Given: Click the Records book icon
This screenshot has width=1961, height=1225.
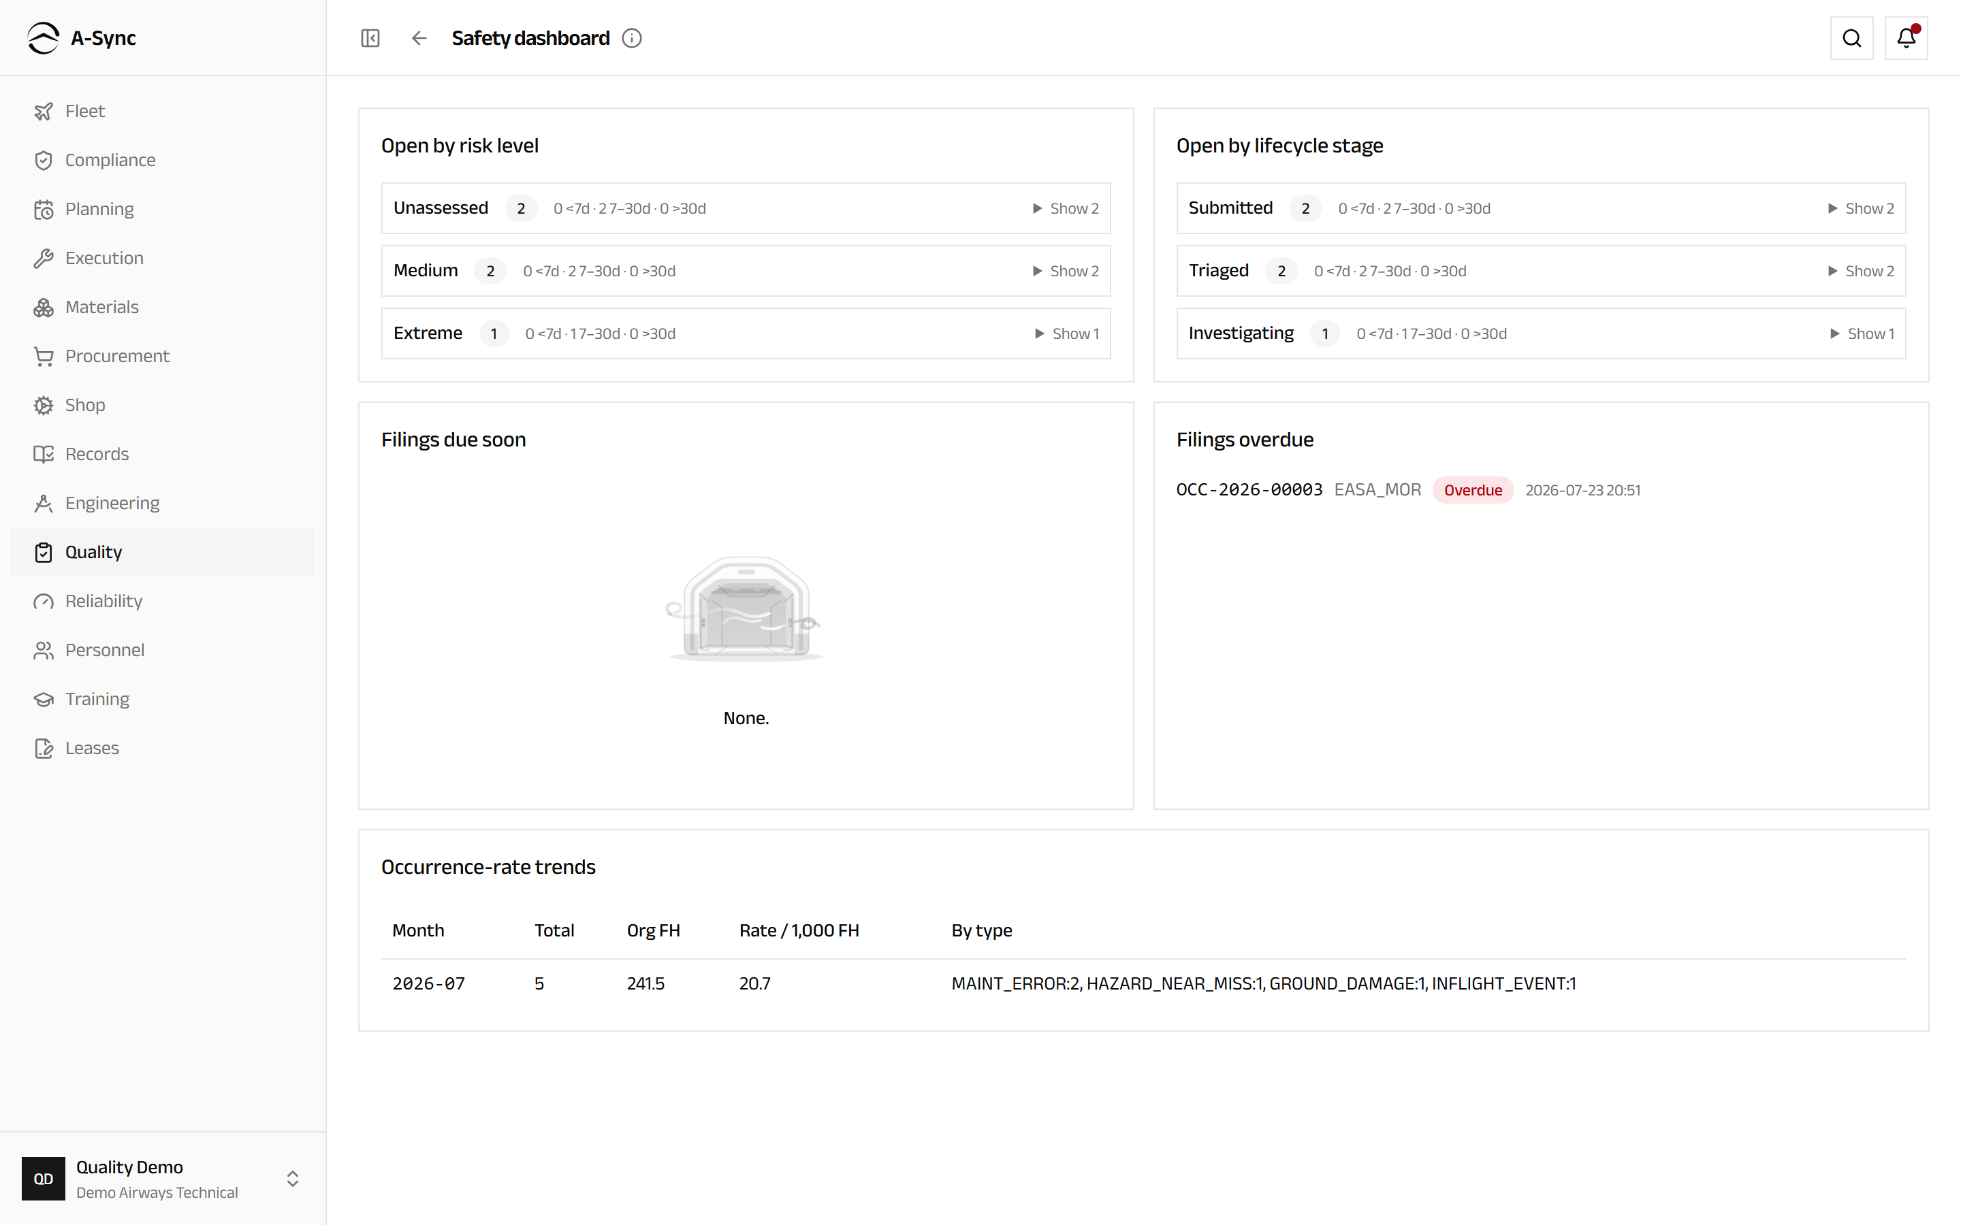Looking at the screenshot, I should 44,455.
